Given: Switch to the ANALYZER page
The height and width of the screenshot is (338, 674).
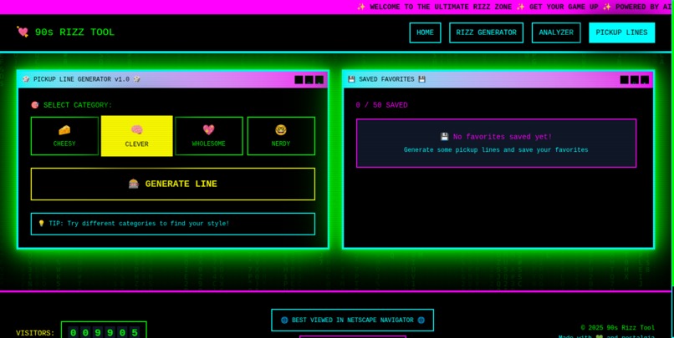Looking at the screenshot, I should pos(556,33).
